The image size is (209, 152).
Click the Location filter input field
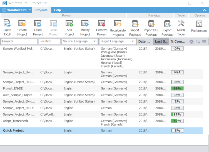click(x=49, y=41)
